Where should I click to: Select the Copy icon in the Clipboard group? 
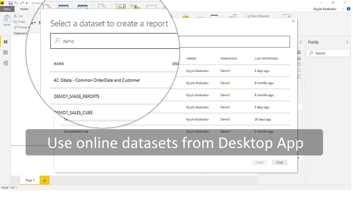click(x=16, y=22)
